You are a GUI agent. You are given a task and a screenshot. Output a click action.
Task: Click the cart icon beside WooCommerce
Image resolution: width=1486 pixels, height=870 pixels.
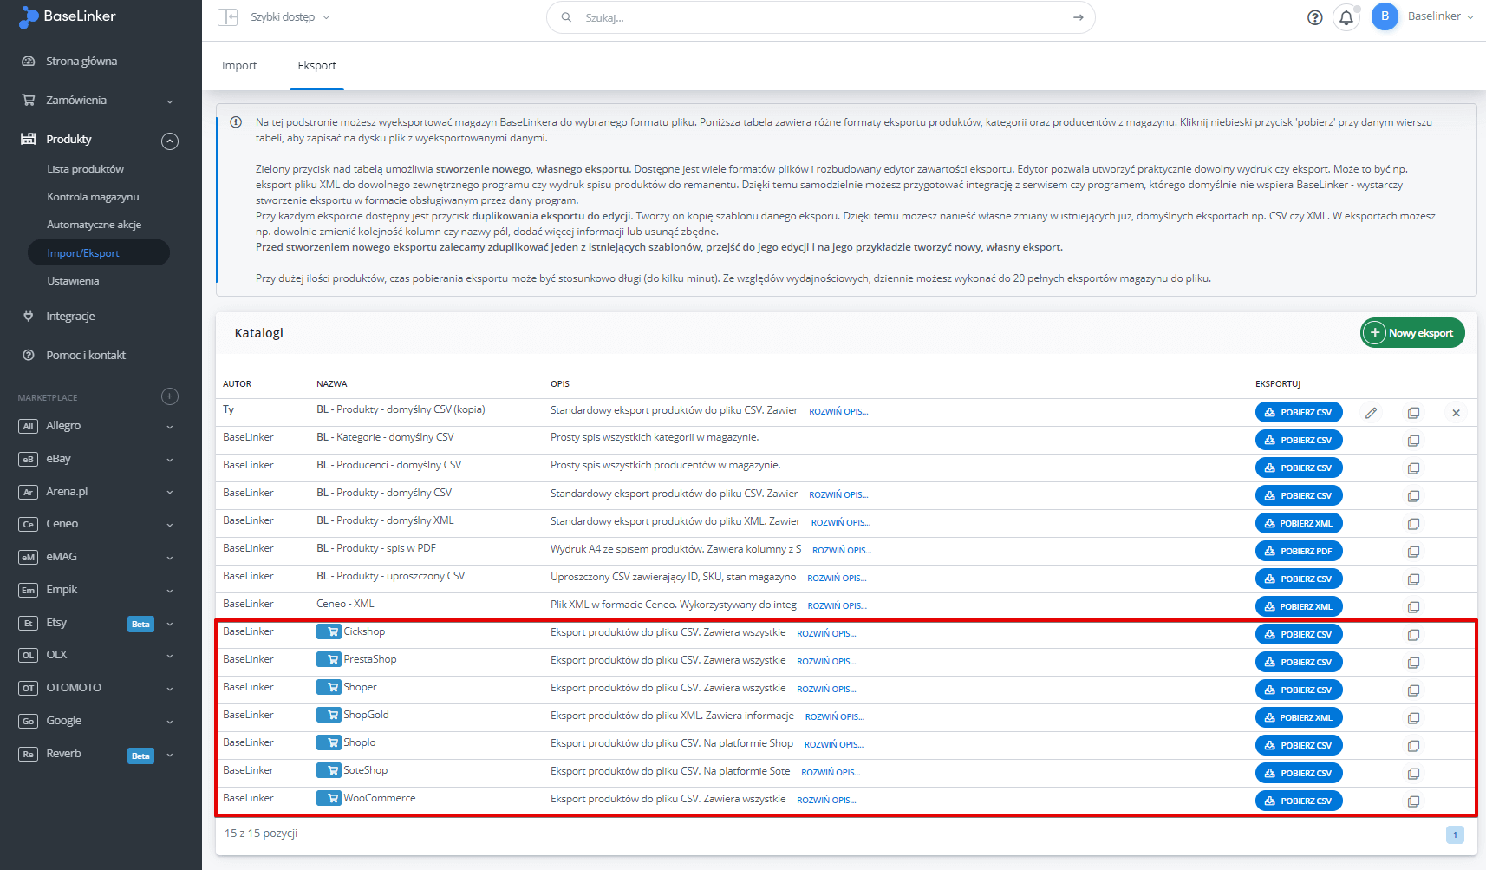329,798
